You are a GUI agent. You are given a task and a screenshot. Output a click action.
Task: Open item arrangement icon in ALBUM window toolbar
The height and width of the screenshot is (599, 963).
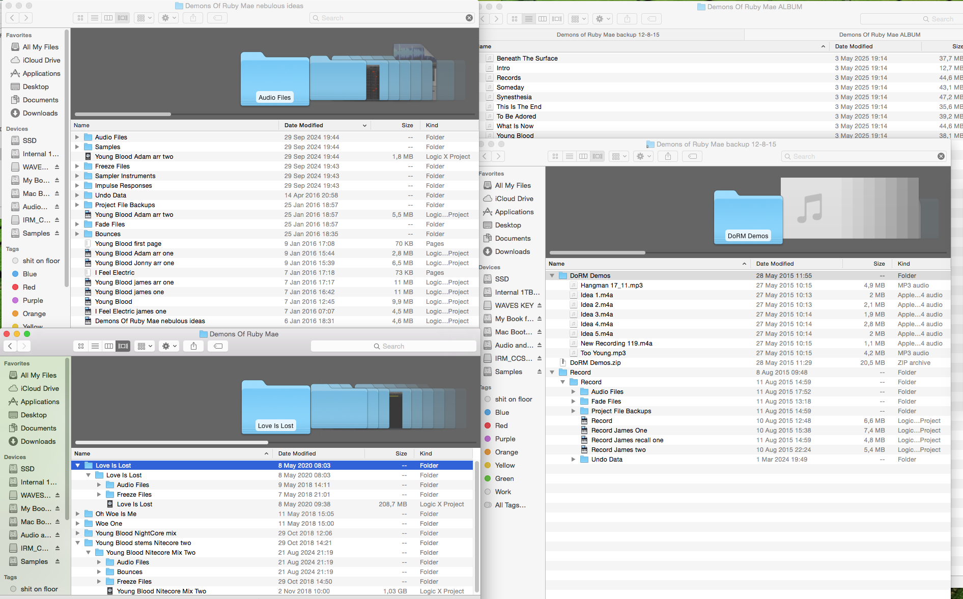(578, 19)
